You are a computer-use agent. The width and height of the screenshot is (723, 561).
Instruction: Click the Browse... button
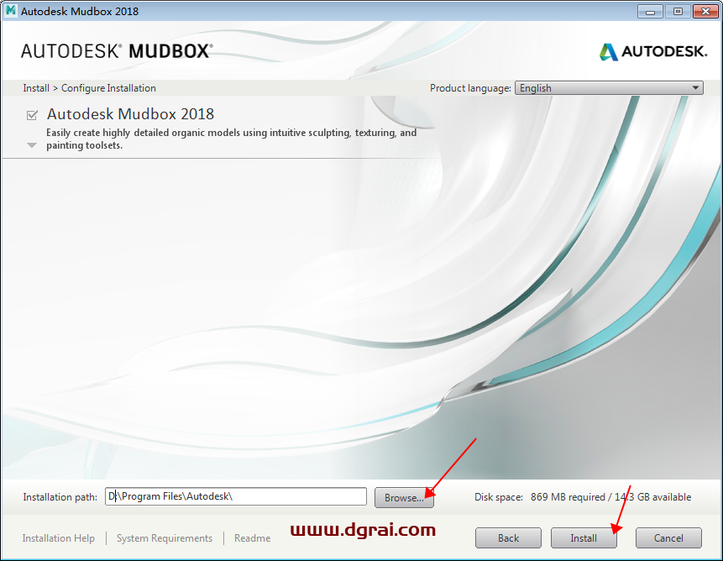click(404, 497)
